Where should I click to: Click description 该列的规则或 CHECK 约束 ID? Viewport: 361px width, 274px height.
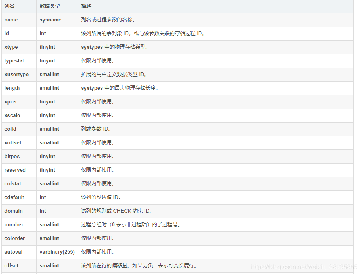pyautogui.click(x=117, y=211)
